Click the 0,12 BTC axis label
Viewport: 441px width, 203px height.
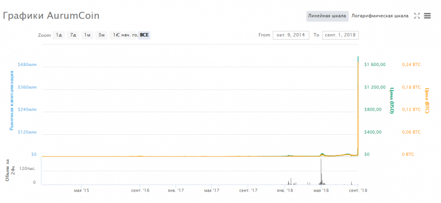click(x=411, y=109)
